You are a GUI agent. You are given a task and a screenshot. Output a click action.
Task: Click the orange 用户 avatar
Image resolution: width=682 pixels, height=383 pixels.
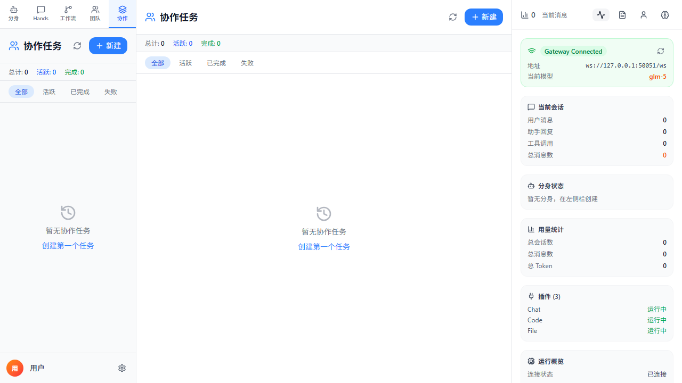(x=15, y=368)
